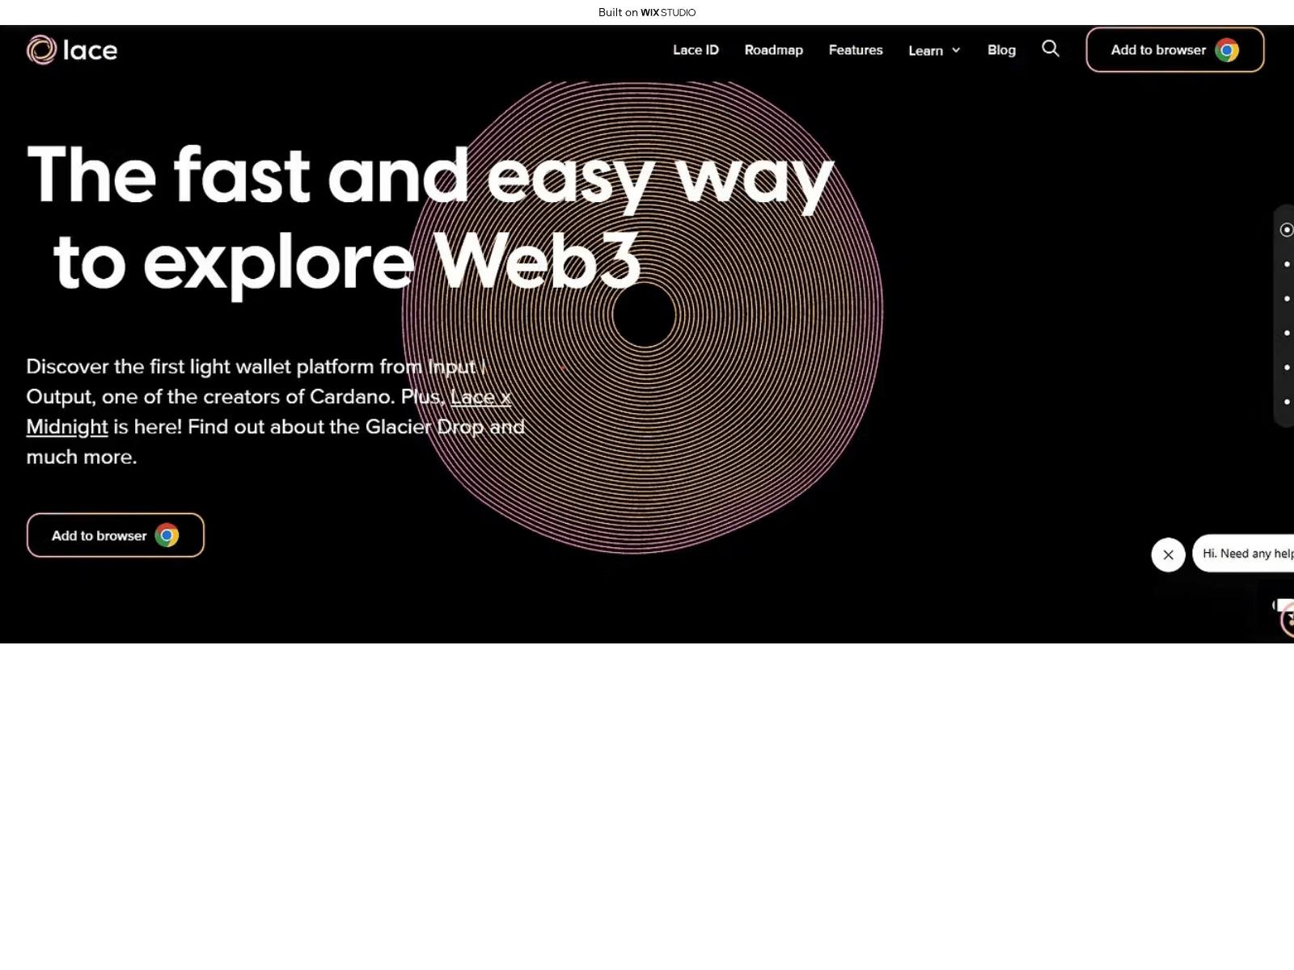Viewport: 1294px width, 970px height.
Task: Open the 'Hi. Need any help' chat message
Action: (1244, 554)
